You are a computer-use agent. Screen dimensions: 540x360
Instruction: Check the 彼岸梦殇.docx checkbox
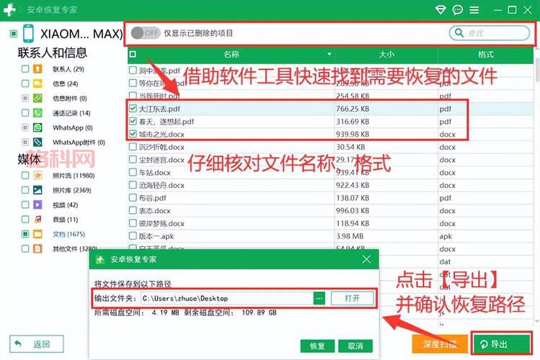click(133, 223)
